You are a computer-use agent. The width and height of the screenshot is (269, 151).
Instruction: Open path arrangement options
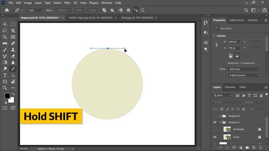[x=120, y=10]
